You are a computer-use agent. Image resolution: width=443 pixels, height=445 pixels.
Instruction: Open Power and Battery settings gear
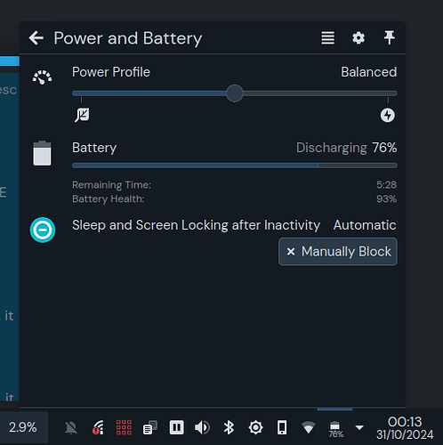(358, 38)
